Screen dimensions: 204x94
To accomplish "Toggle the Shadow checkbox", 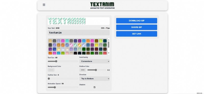I will tap(94, 87).
